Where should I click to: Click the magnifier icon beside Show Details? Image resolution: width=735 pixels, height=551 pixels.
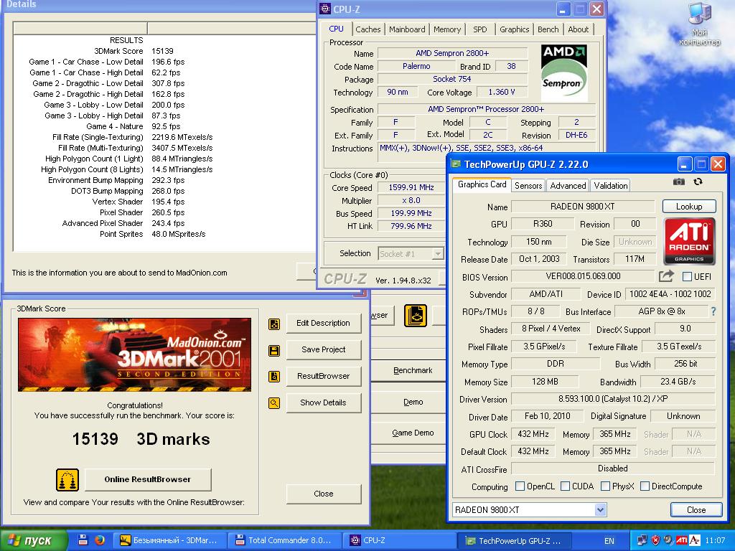[274, 402]
